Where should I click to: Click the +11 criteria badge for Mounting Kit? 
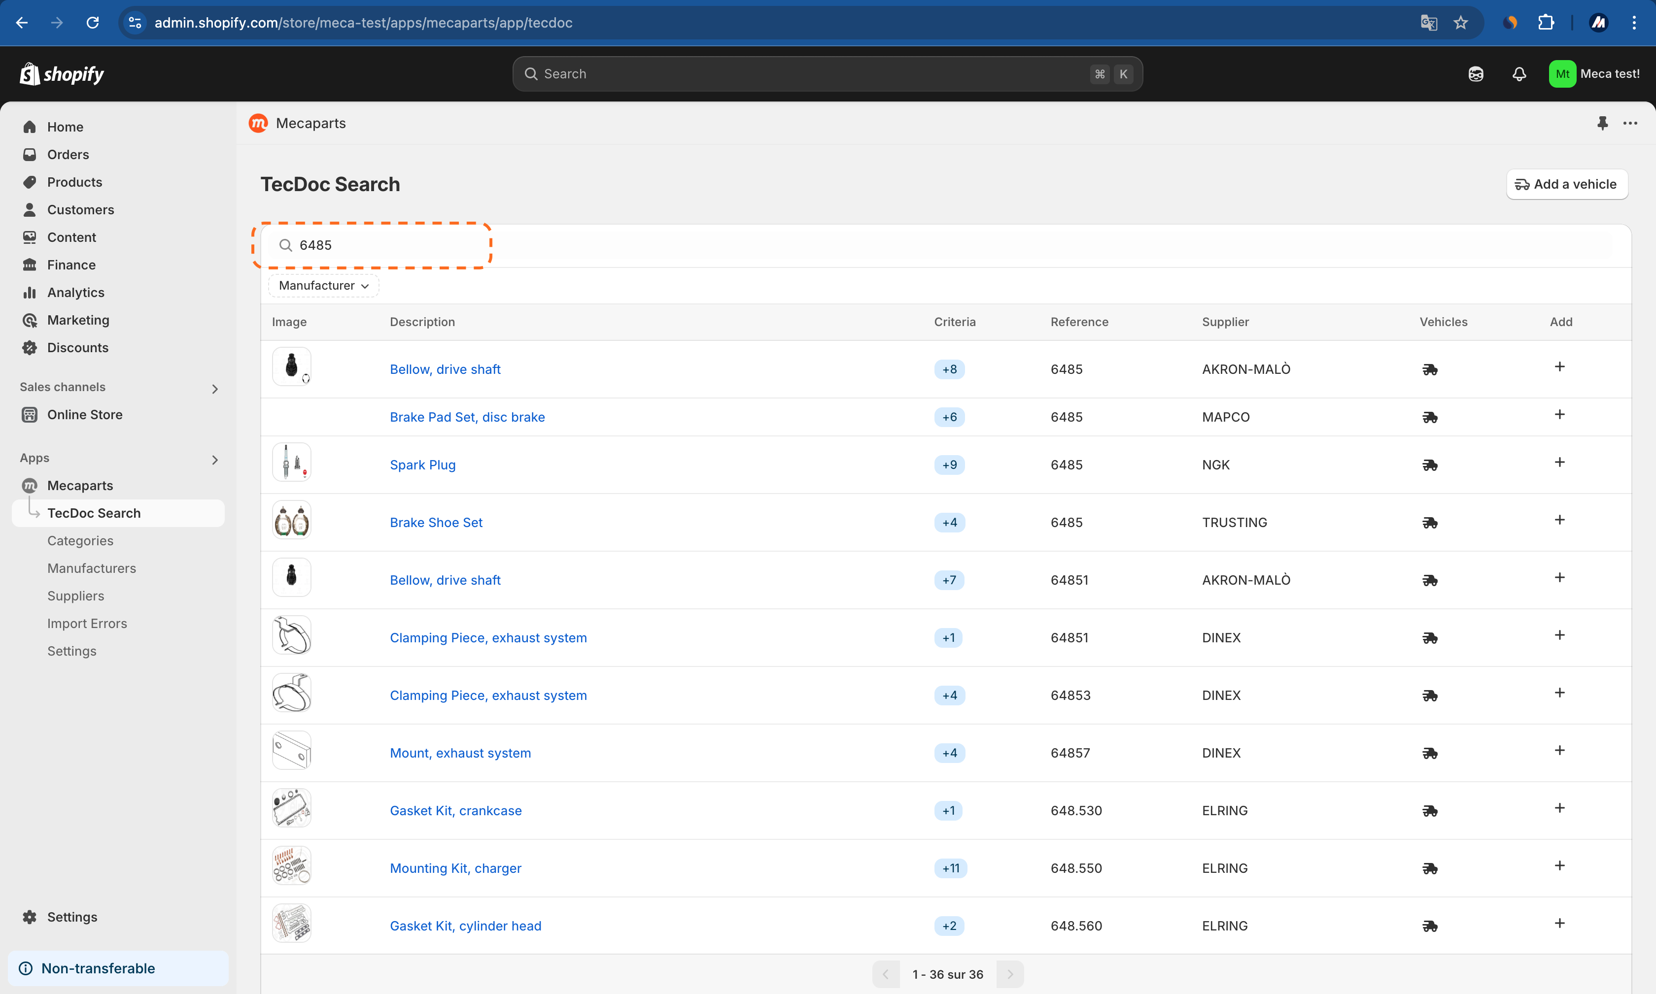[950, 868]
